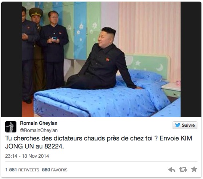Click the blue bedspread in the photo
Viewport: 203px width, 179px height.
[93, 102]
